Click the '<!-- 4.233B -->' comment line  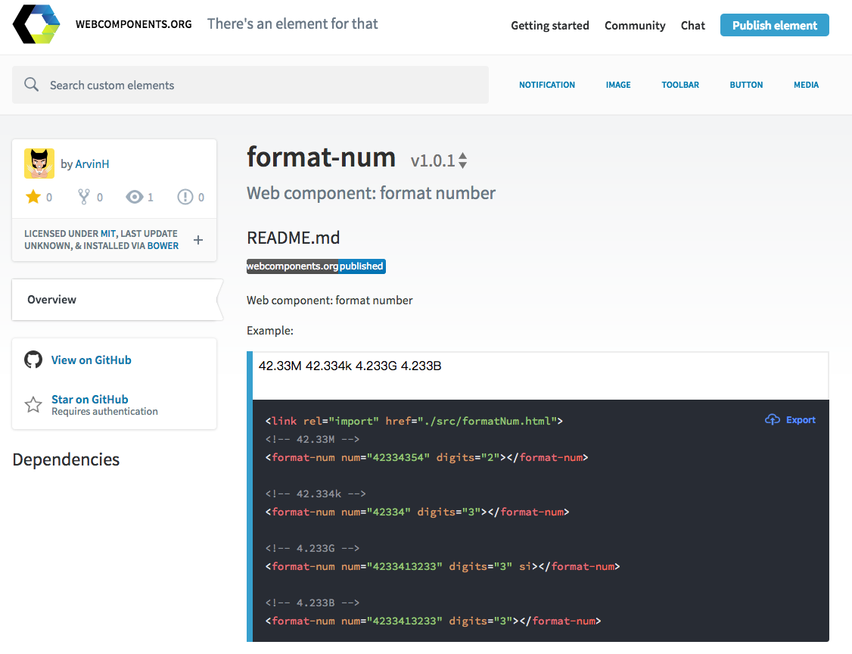(313, 603)
